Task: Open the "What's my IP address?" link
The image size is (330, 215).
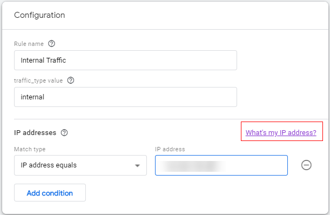Action: click(281, 133)
